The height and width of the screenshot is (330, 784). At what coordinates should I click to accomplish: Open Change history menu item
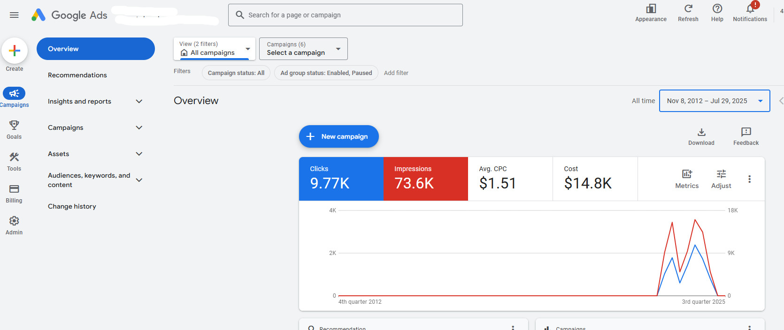pos(72,206)
